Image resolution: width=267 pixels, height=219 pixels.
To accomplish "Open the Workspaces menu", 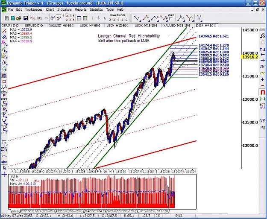I will click(34, 9).
